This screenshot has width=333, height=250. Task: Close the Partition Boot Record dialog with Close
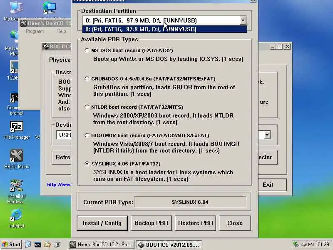pyautogui.click(x=235, y=223)
